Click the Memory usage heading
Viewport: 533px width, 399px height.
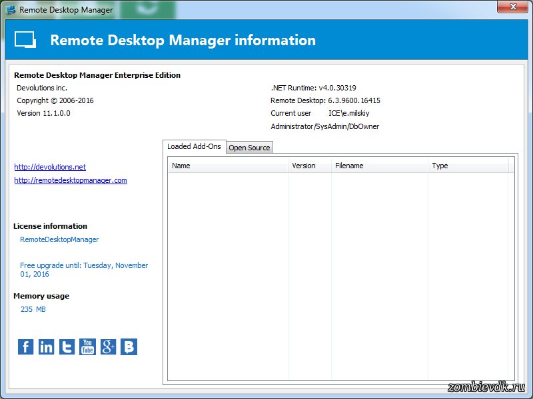pyautogui.click(x=41, y=296)
